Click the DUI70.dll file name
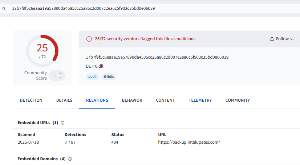 pyautogui.click(x=94, y=66)
